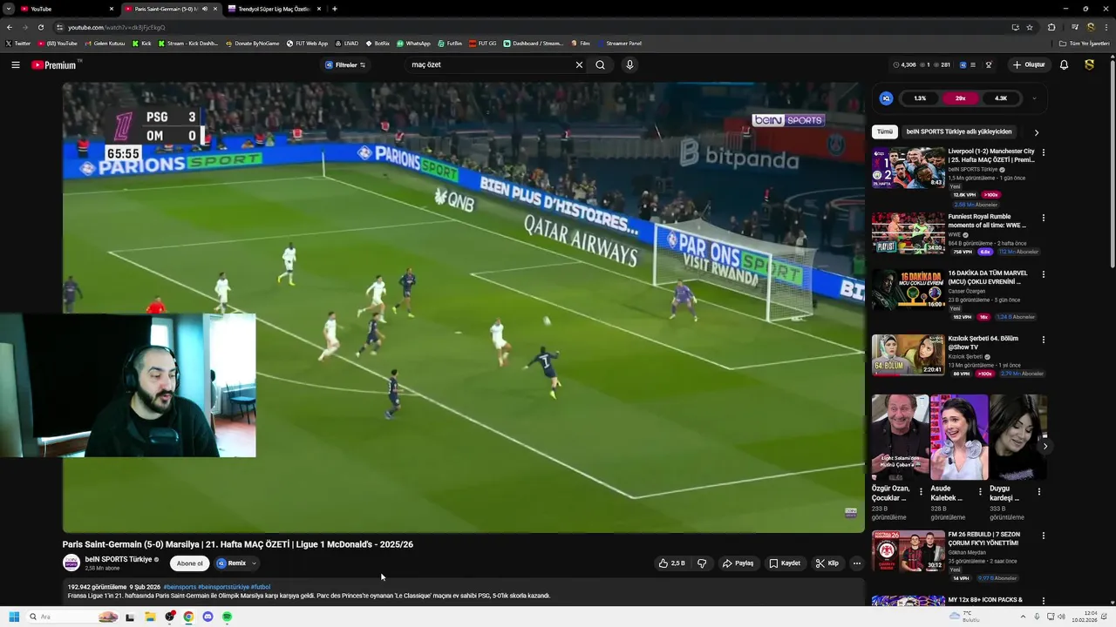This screenshot has width=1116, height=627.
Task: Open the Filtreler filter button
Action: (x=345, y=64)
